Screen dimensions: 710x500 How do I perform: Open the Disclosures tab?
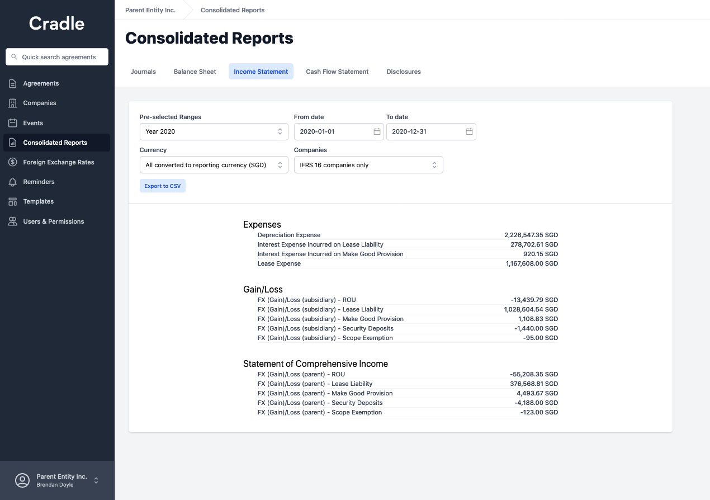[x=404, y=72]
